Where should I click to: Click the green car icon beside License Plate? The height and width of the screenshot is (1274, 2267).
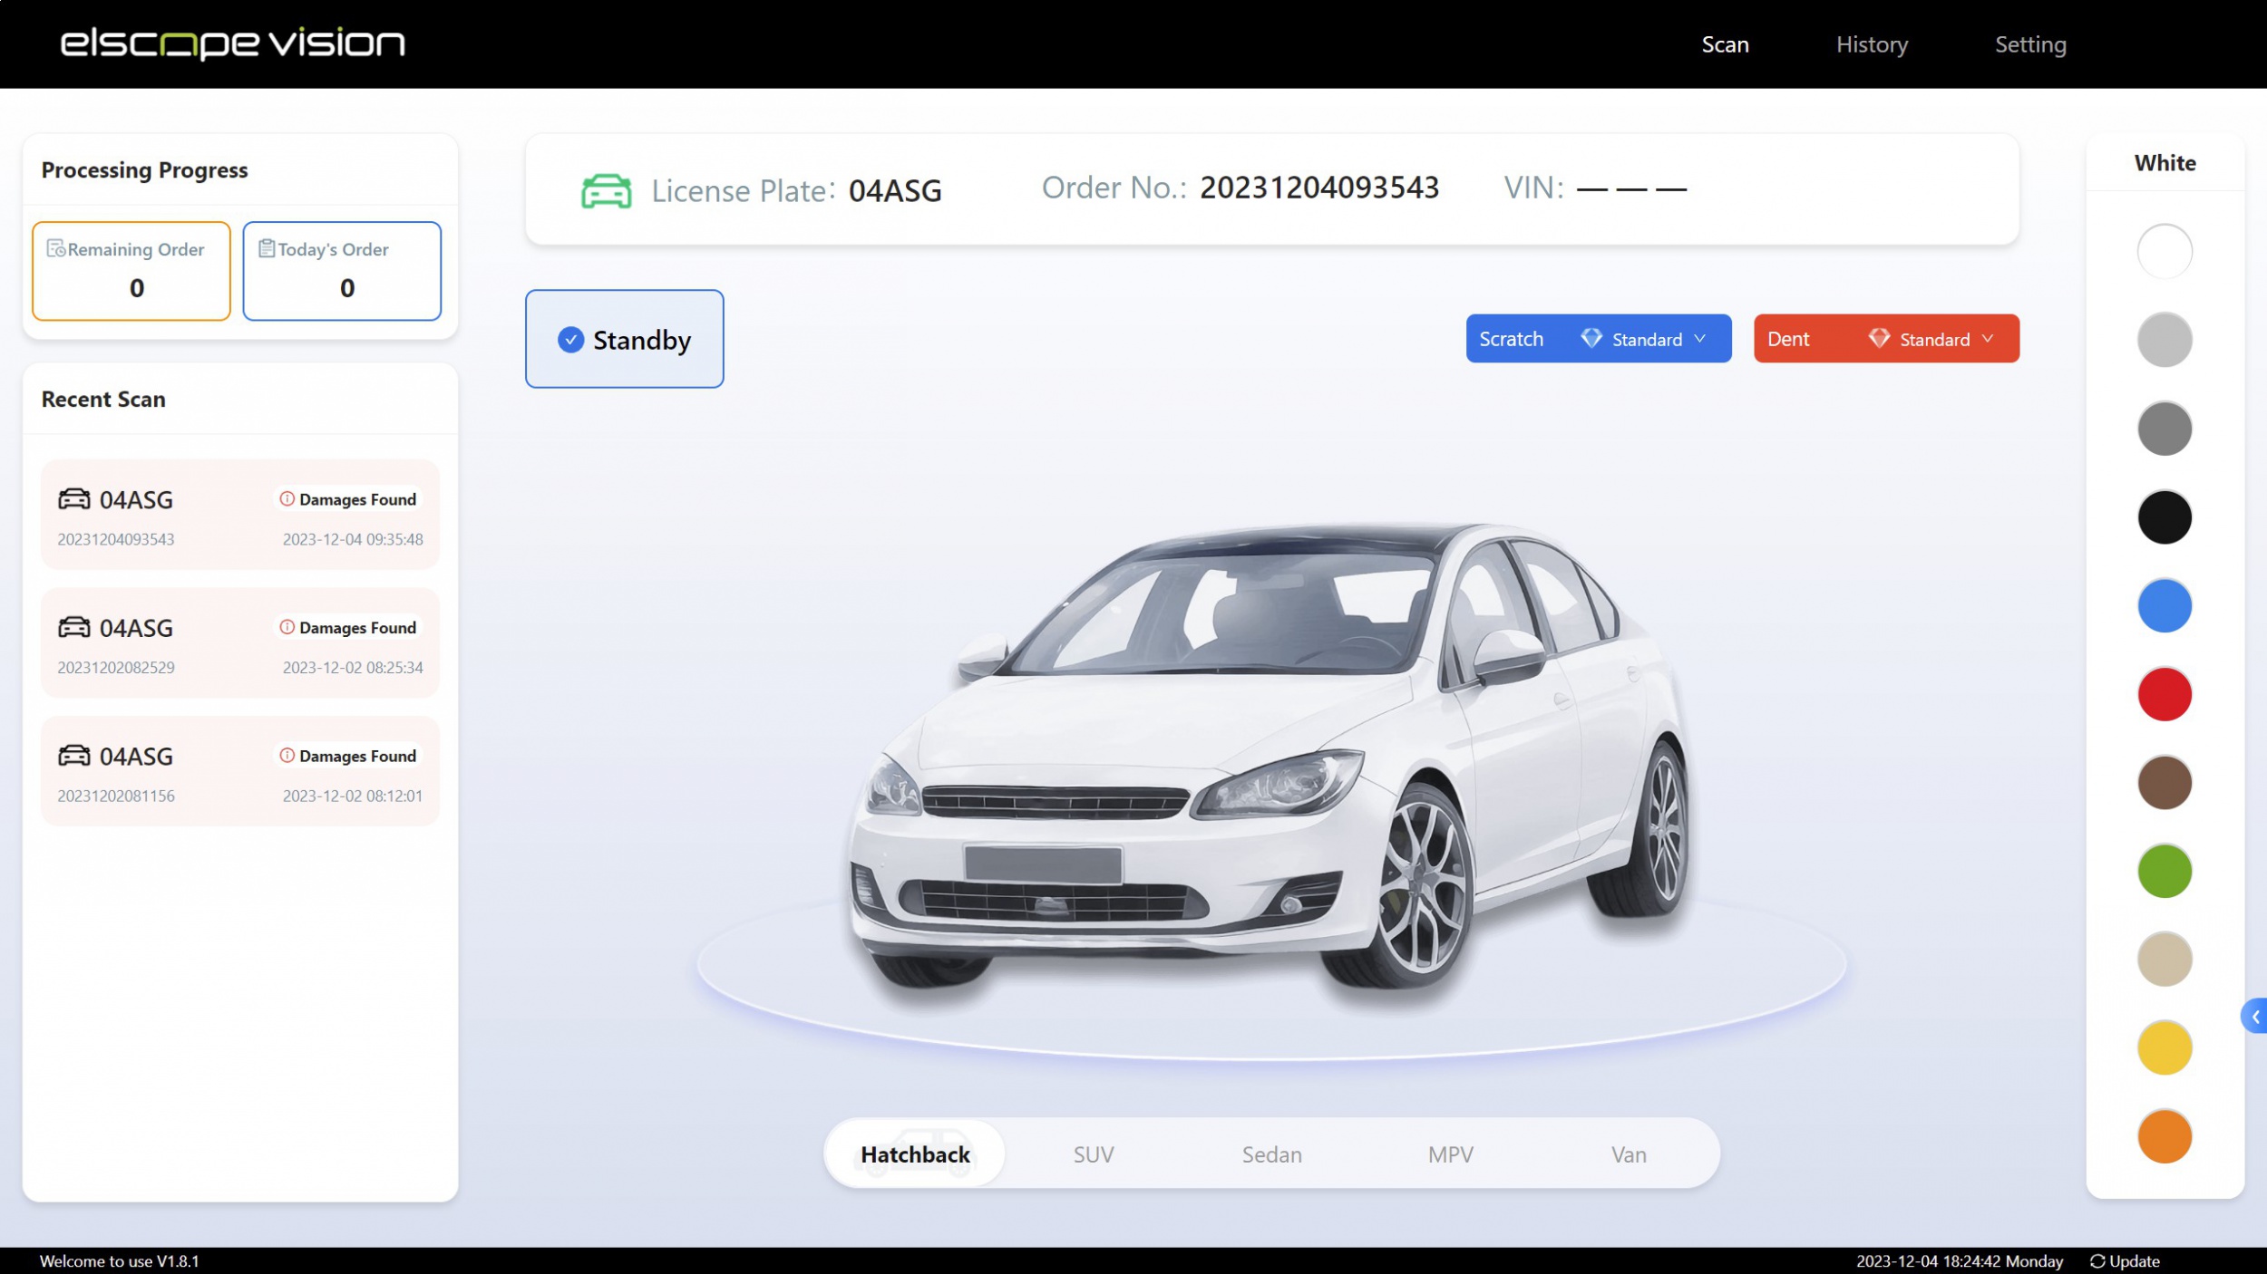coord(606,189)
